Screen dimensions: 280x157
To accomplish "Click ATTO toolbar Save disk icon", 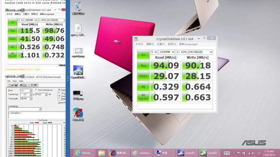I will click(x=16, y=85).
